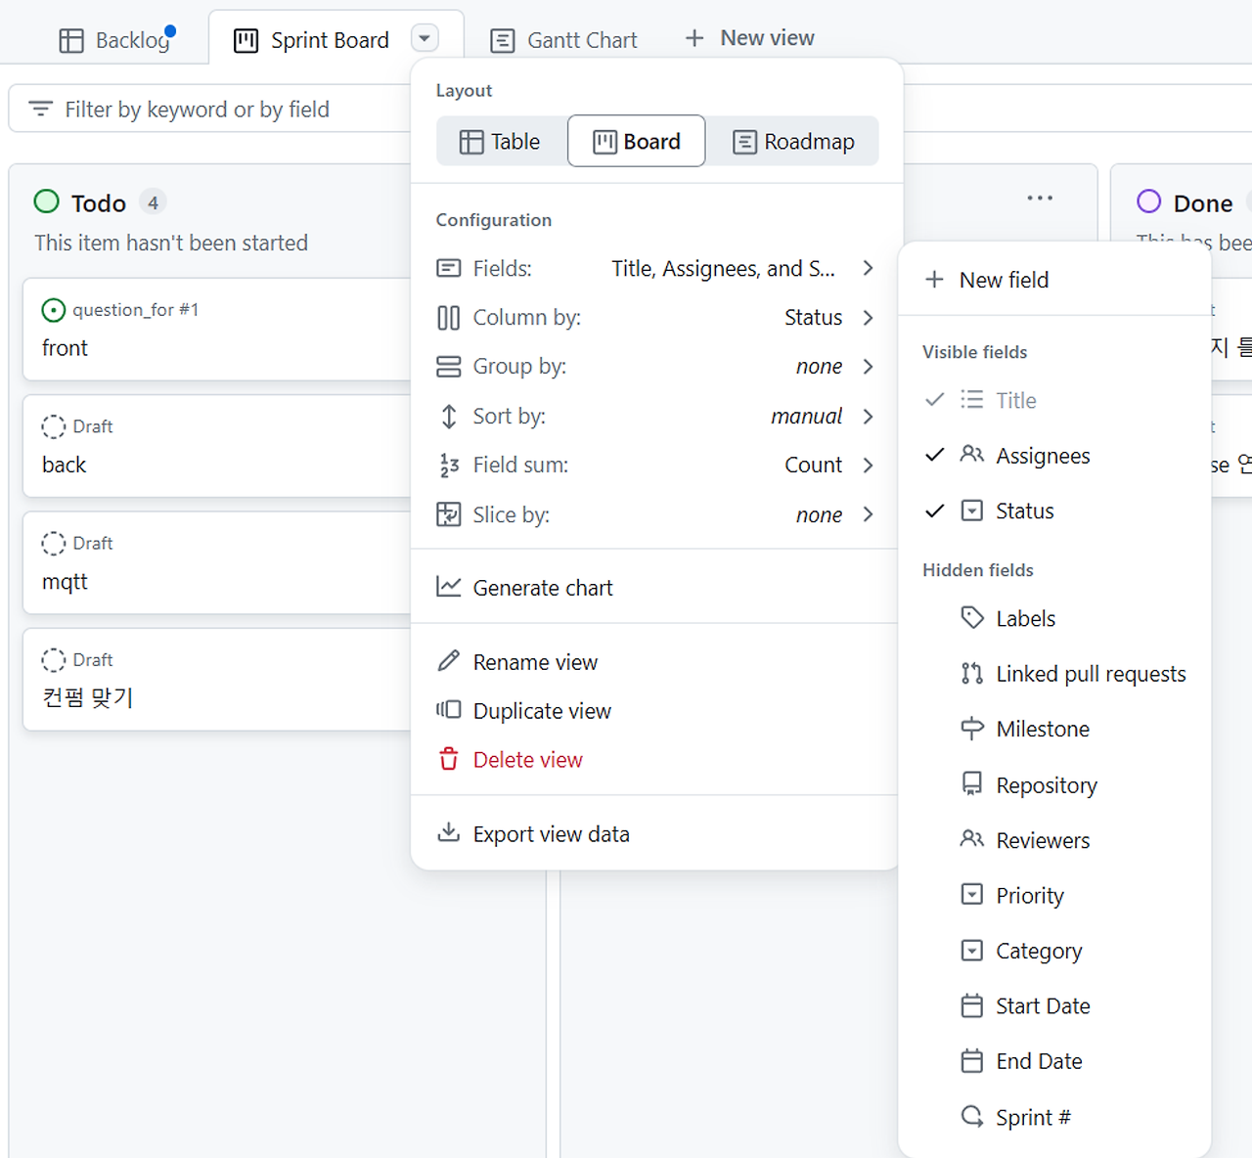This screenshot has height=1158, width=1252.
Task: Click the End Date calendar icon
Action: pyautogui.click(x=972, y=1060)
